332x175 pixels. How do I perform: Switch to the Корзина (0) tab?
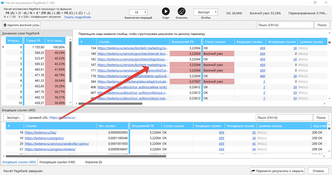tap(94, 162)
